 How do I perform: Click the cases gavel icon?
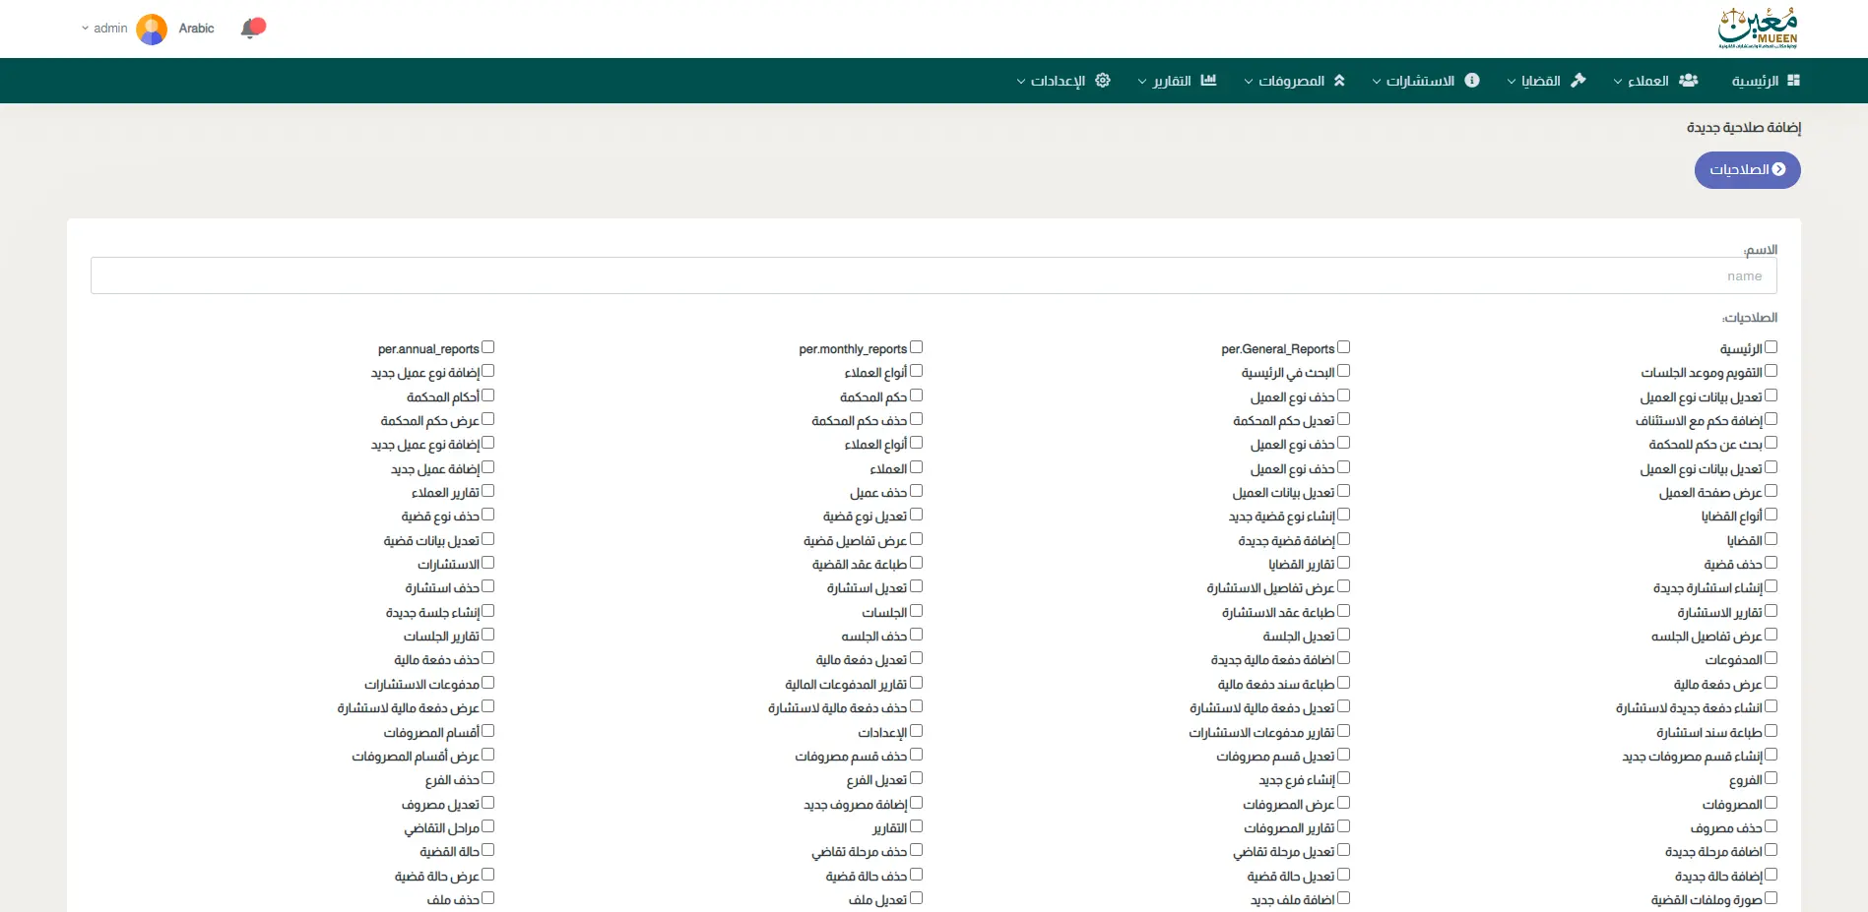coord(1578,81)
